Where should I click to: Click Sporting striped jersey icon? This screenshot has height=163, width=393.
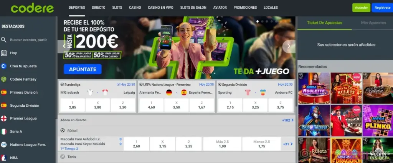(x=248, y=93)
